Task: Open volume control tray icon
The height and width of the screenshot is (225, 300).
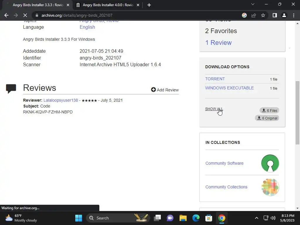Action: (x=273, y=218)
